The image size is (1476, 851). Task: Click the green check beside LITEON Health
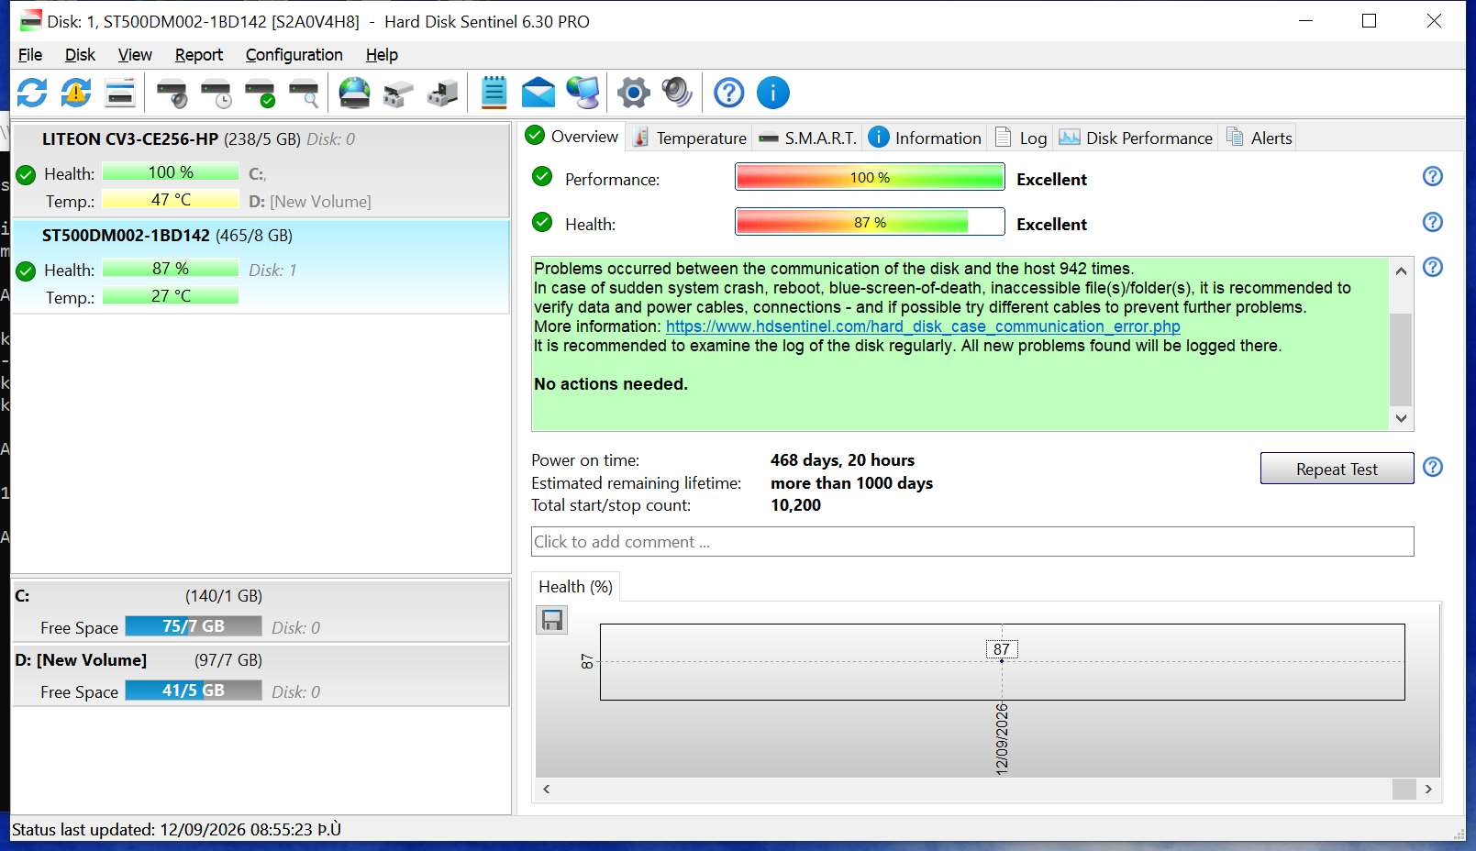[26, 174]
